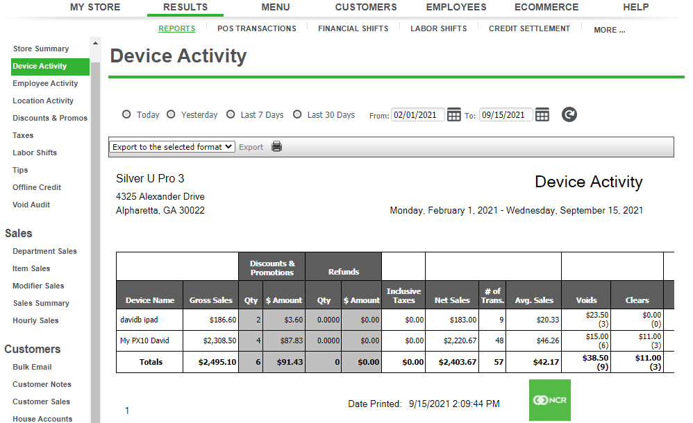Image resolution: width=693 pixels, height=423 pixels.
Task: Select the Yesterday radio button
Action: [171, 114]
